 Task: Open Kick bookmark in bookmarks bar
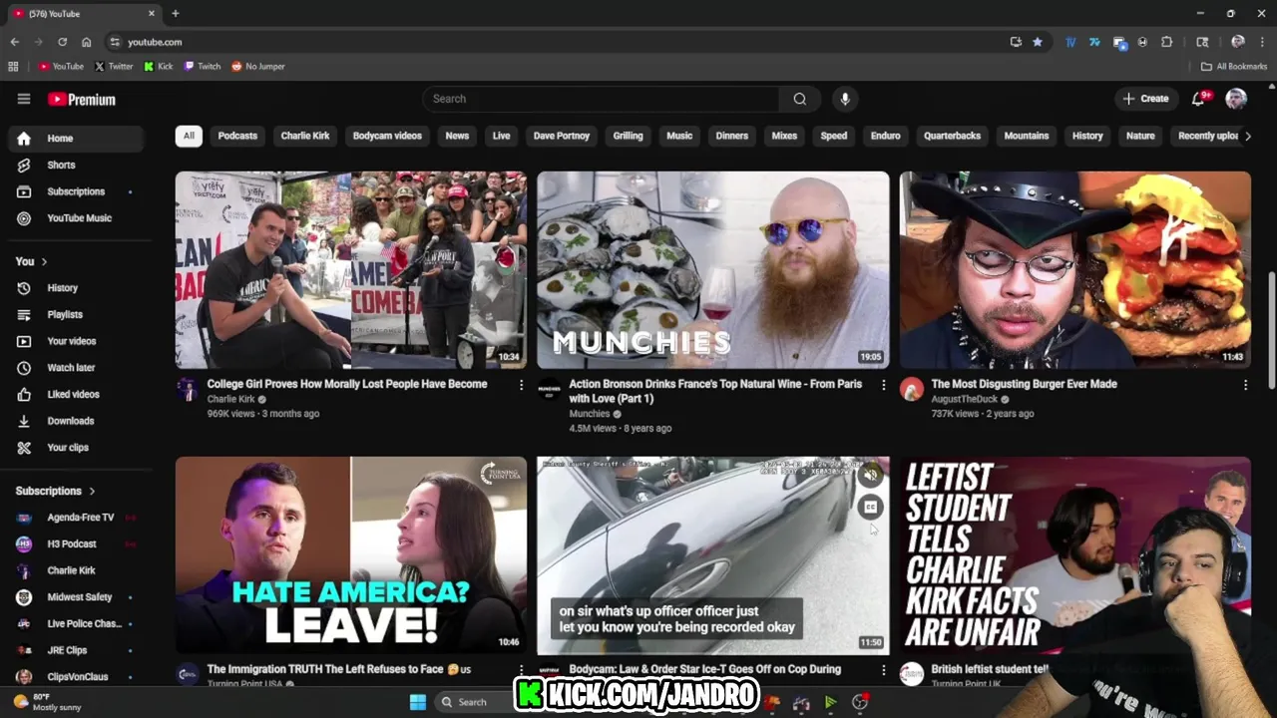pyautogui.click(x=159, y=67)
